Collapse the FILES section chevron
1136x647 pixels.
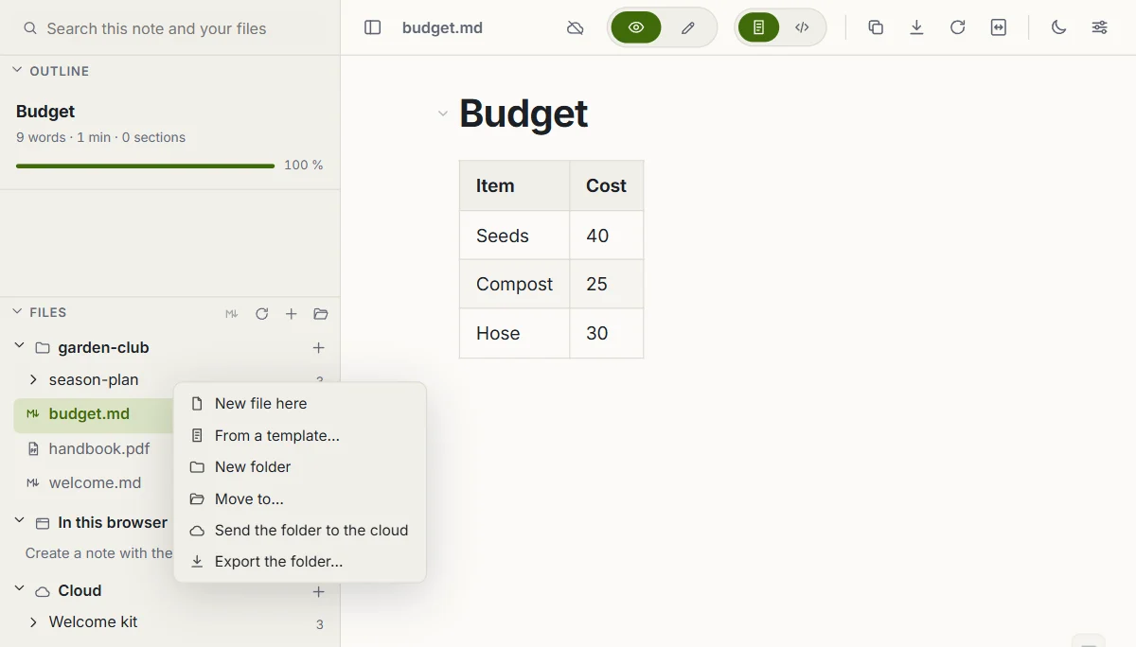(17, 311)
